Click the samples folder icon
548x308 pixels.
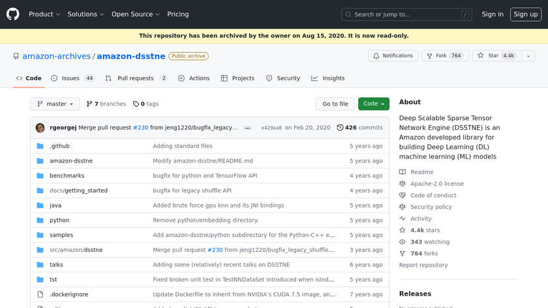[40, 235]
